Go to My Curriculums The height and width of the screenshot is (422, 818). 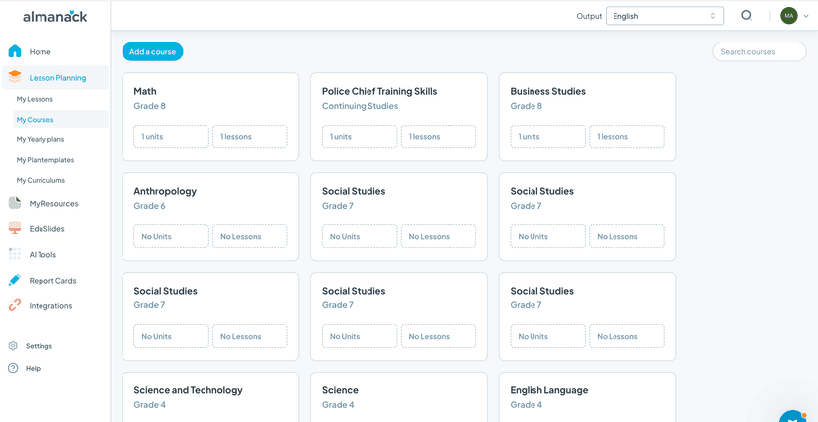point(41,180)
